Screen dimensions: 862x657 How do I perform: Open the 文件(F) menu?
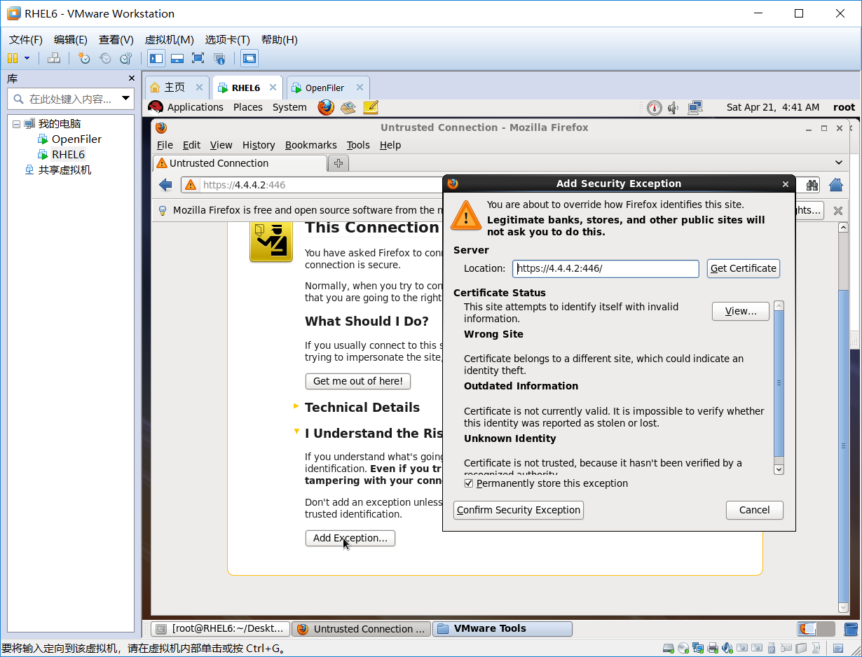coord(26,39)
